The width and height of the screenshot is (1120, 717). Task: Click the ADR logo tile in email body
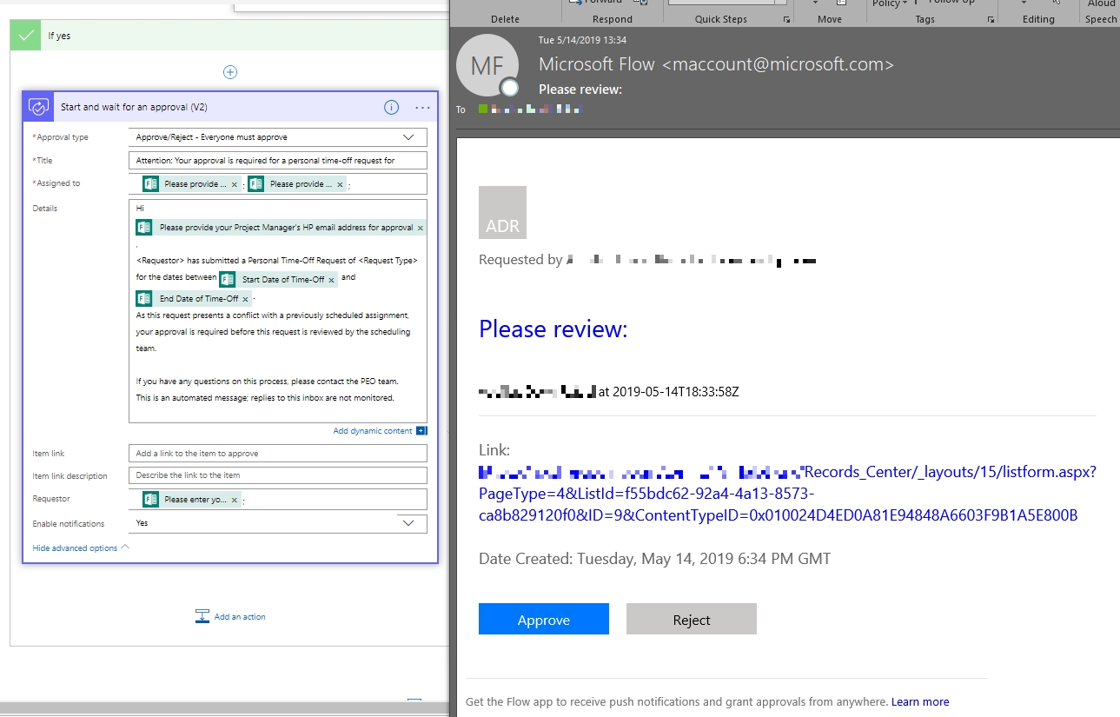click(502, 212)
